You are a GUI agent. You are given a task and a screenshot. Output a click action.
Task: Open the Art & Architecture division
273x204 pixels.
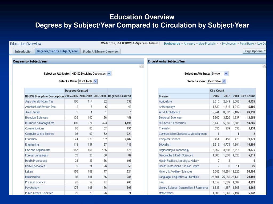coord(170,112)
